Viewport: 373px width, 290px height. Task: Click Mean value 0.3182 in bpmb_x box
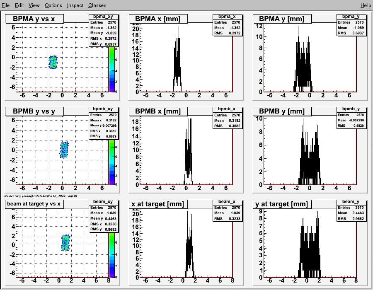click(x=235, y=121)
